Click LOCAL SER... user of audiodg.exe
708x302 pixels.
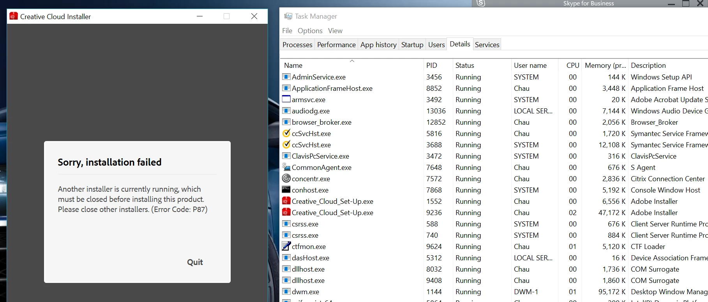[x=533, y=111]
